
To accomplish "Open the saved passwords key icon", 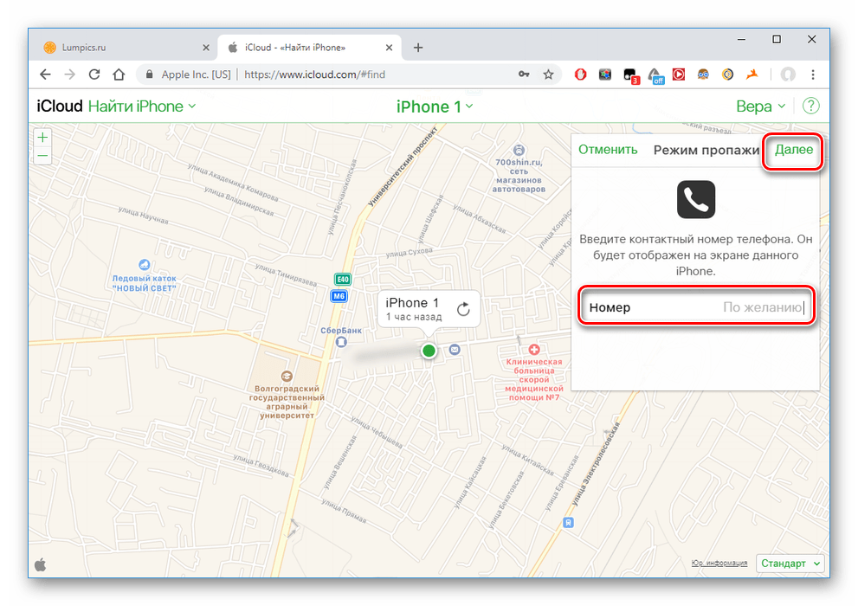I will click(524, 74).
